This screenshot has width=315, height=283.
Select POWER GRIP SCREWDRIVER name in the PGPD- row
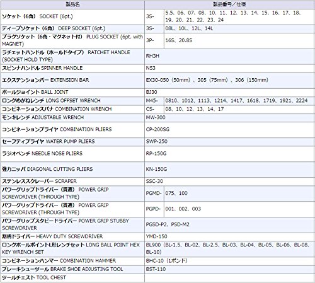(x=72, y=209)
